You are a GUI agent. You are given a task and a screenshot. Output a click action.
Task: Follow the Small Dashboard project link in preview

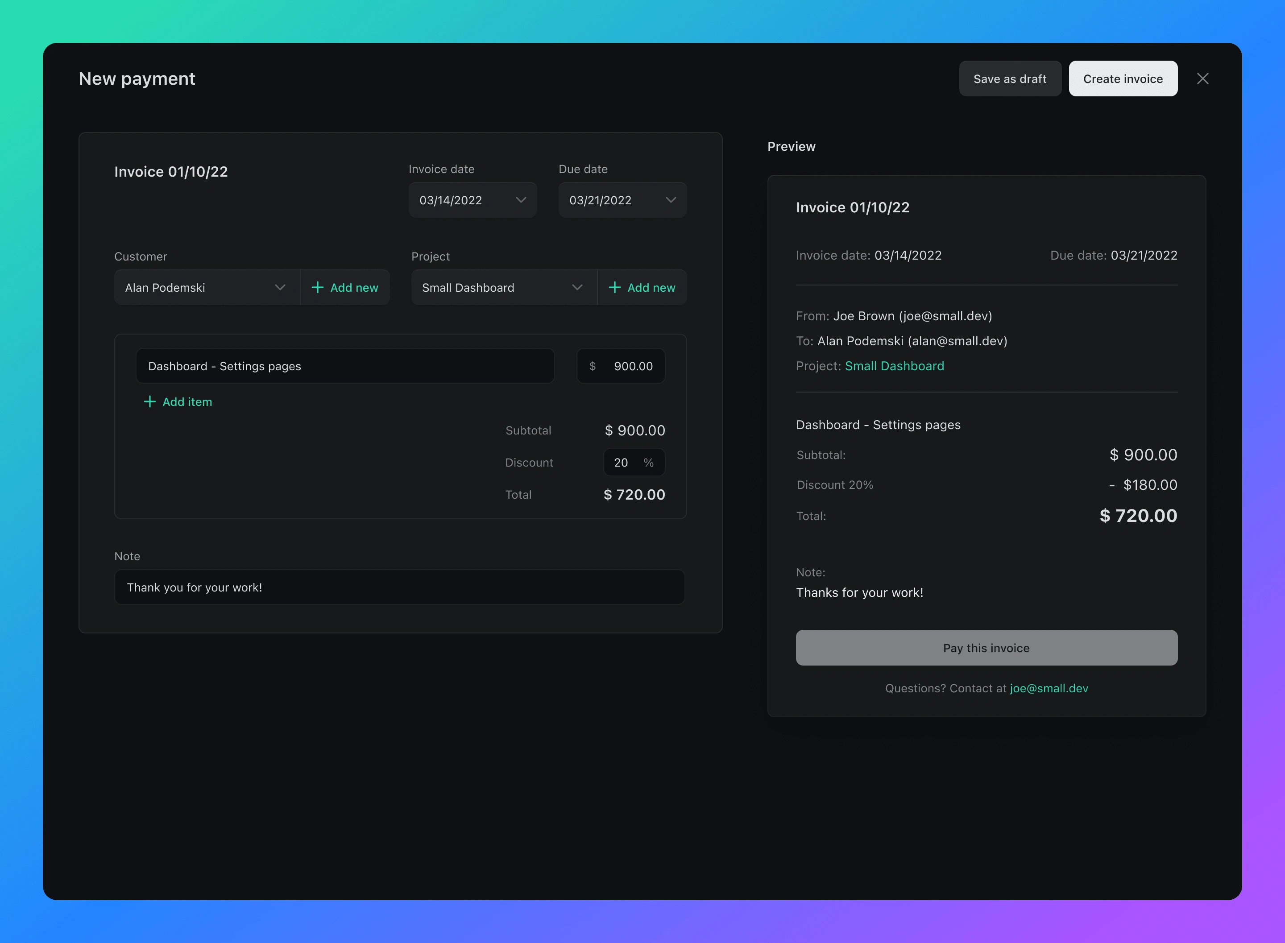pyautogui.click(x=894, y=366)
